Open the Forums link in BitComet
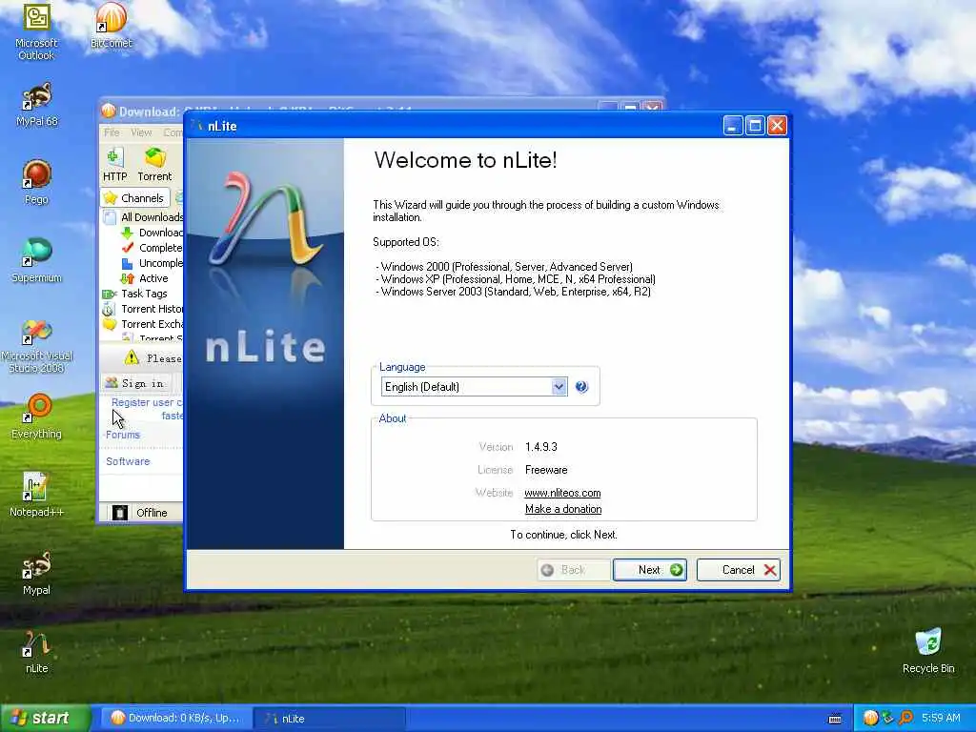Image resolution: width=976 pixels, height=732 pixels. point(123,435)
